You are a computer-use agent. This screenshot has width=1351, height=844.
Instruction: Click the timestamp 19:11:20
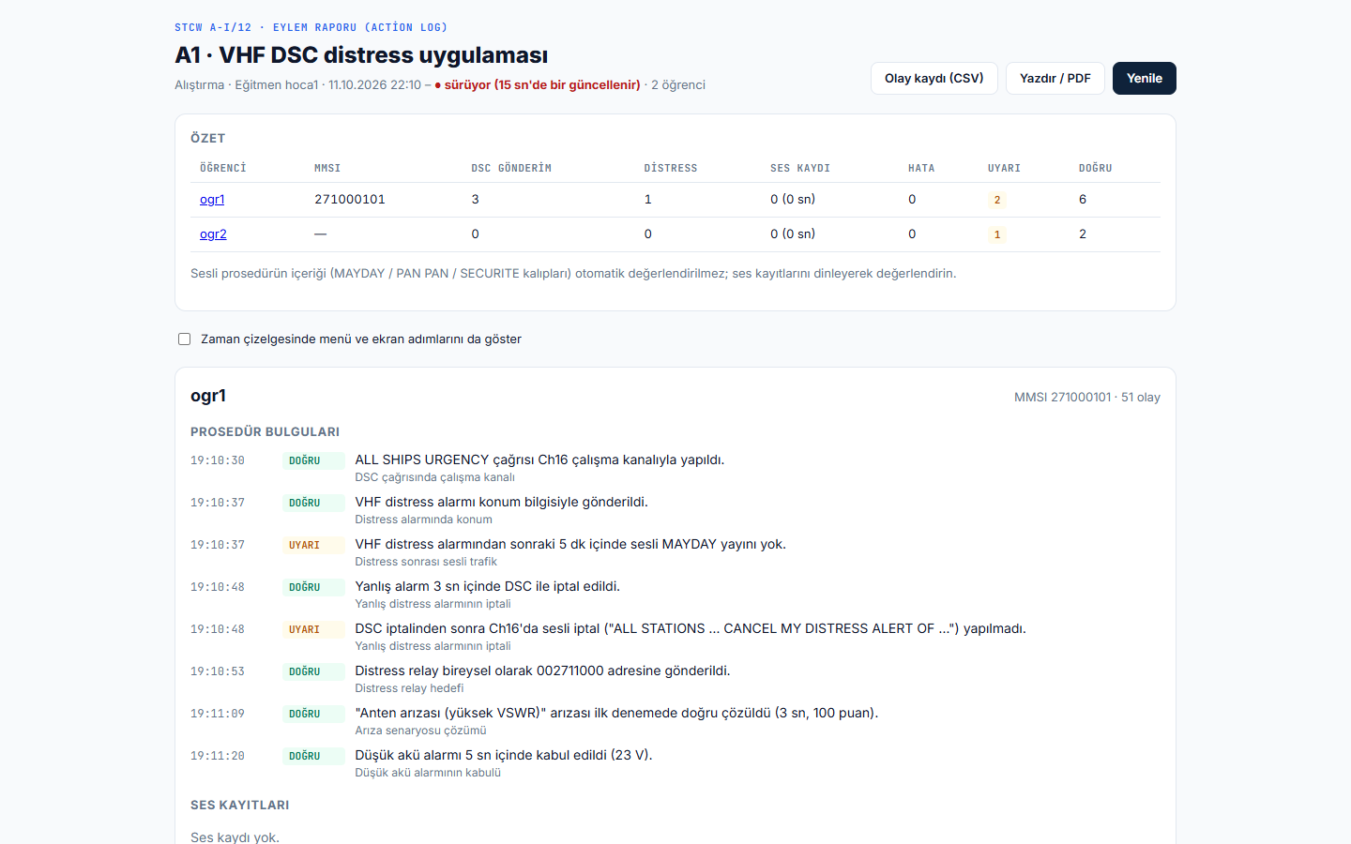point(218,756)
